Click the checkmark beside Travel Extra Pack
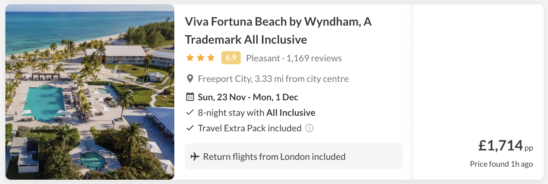Image resolution: width=548 pixels, height=184 pixels. pos(190,128)
